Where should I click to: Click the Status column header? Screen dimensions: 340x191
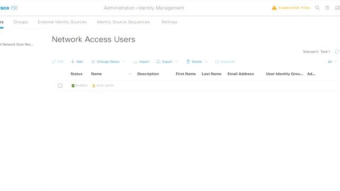pos(76,74)
